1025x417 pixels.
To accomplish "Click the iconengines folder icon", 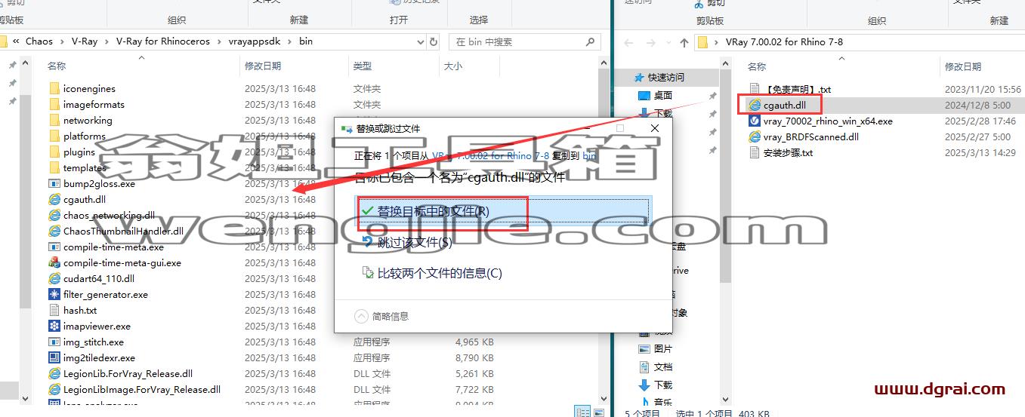I will point(54,88).
